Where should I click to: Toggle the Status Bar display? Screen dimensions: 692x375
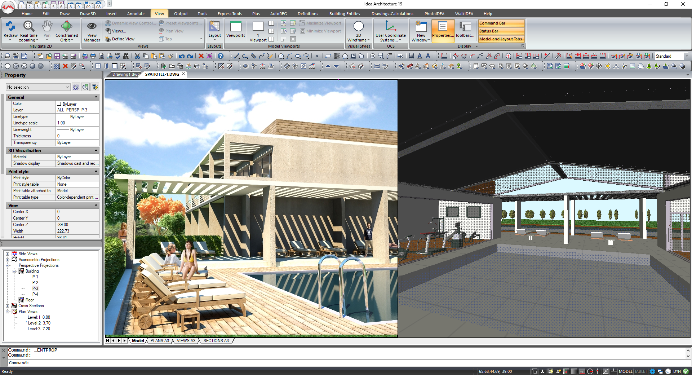pyautogui.click(x=501, y=31)
